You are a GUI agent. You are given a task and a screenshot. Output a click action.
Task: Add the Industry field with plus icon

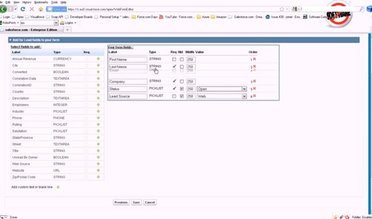pyautogui.click(x=98, y=111)
